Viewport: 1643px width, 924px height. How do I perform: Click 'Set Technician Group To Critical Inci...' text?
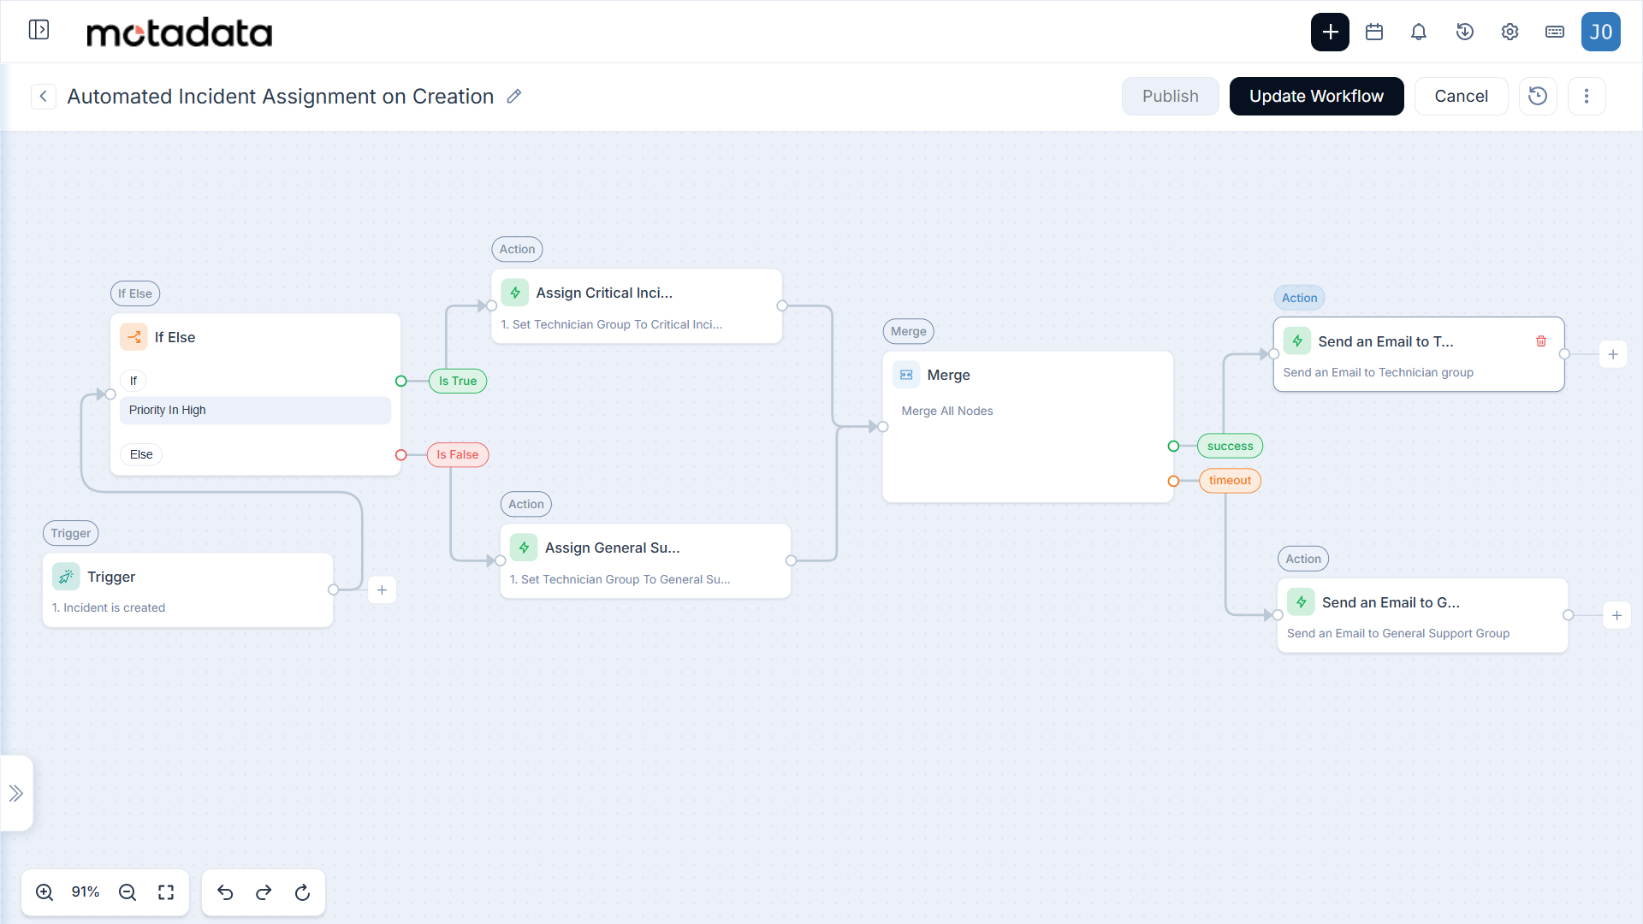click(x=617, y=324)
